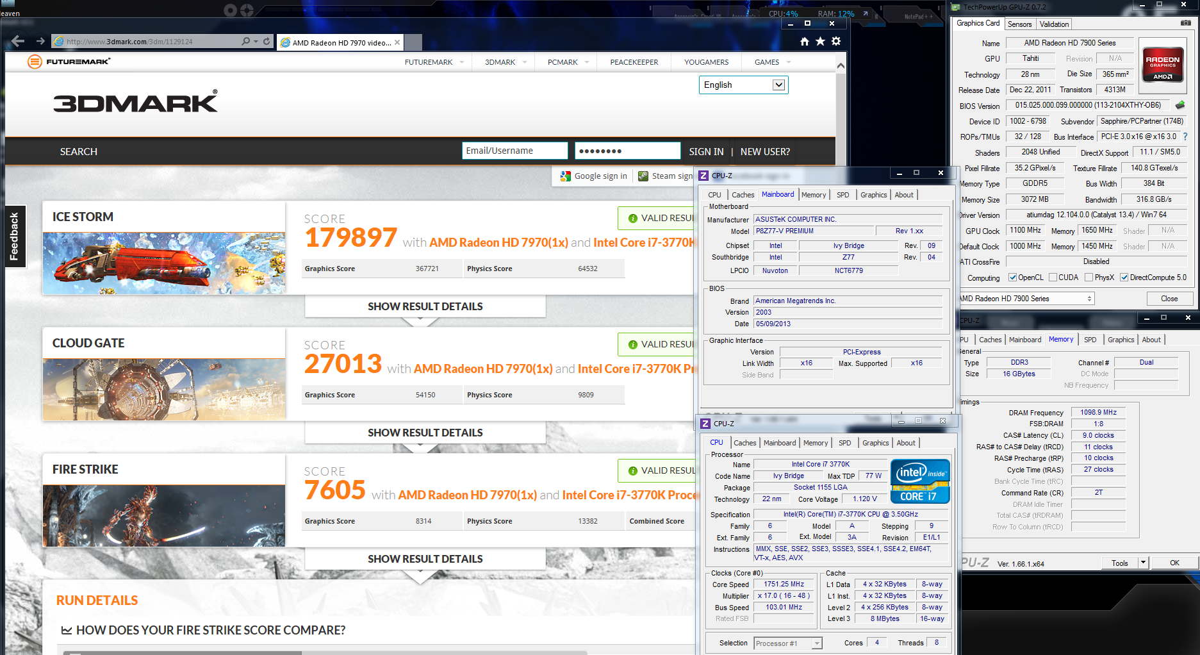The width and height of the screenshot is (1200, 655).
Task: Expand the GAMES menu dropdown
Action: pyautogui.click(x=789, y=62)
